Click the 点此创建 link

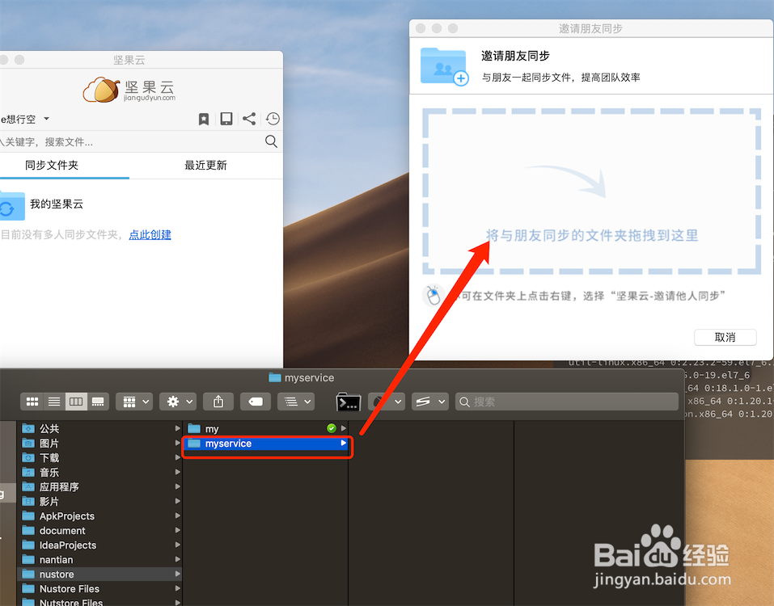pyautogui.click(x=150, y=234)
